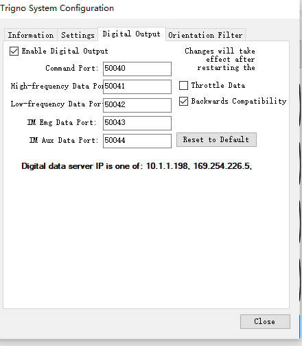
Task: Click the digital data server IP text
Action: [137, 166]
